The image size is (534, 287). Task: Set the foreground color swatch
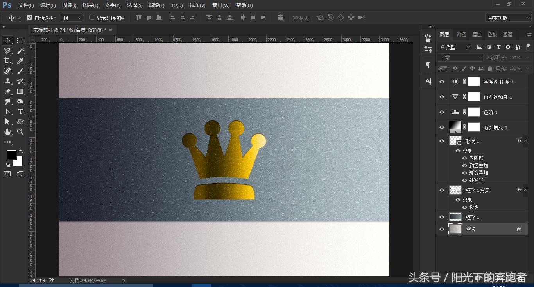click(11, 155)
